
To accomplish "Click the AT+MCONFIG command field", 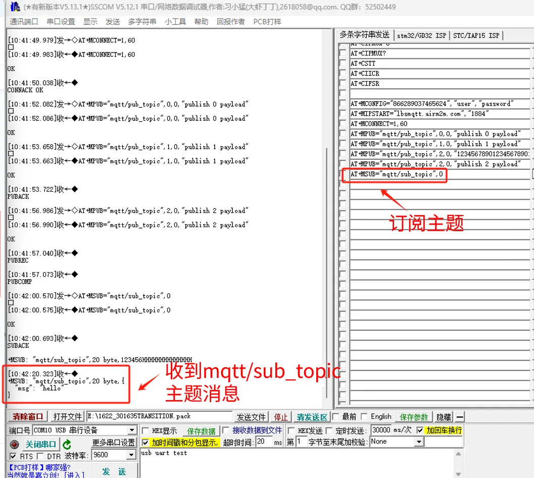I will 440,104.
